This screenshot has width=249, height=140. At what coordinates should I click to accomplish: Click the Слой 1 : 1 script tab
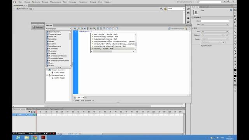point(79,98)
